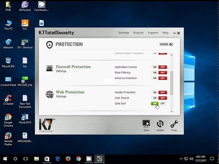Select the ORD238248 PDF file icon
The width and height of the screenshot is (219, 164).
point(25,137)
